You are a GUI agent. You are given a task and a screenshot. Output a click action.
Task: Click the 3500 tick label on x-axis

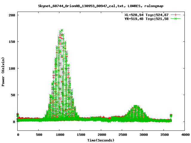coord(164,135)
